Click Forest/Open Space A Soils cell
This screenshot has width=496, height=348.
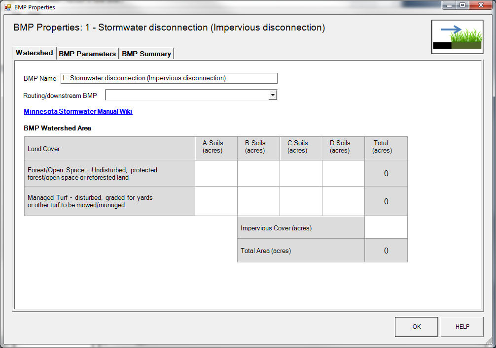point(216,173)
